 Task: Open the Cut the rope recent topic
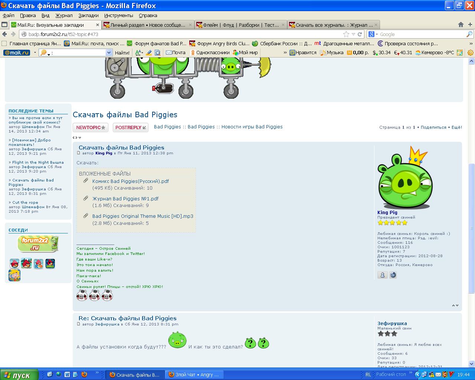tap(25, 202)
